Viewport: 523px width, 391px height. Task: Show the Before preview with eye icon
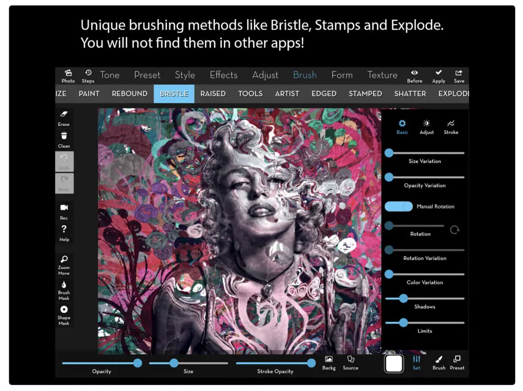coord(414,76)
